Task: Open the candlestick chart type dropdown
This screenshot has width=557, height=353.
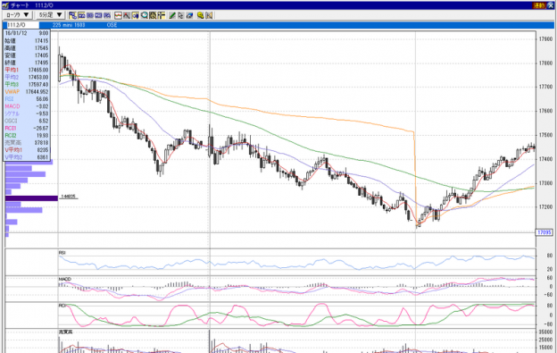Action: pos(18,15)
